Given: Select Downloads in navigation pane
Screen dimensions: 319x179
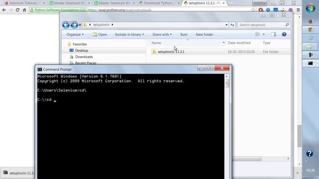Looking at the screenshot, I should pyautogui.click(x=84, y=57).
